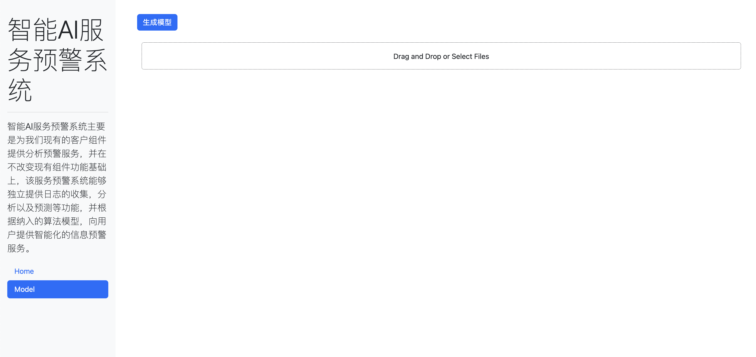Click the horizontal divider under the sidebar title
Viewport: 756px width, 357px height.
[x=57, y=112]
